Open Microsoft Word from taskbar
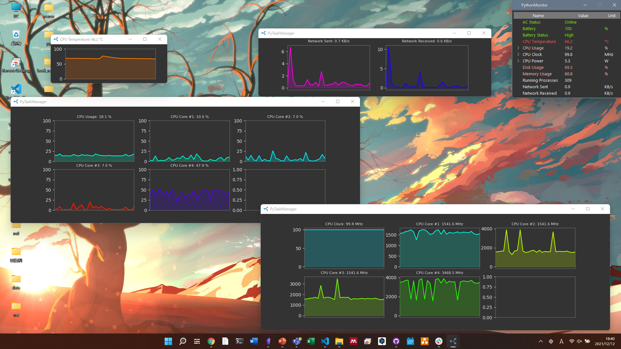This screenshot has width=621, height=349. click(254, 341)
